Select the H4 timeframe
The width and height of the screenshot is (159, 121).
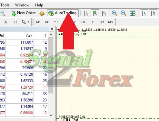point(83,22)
